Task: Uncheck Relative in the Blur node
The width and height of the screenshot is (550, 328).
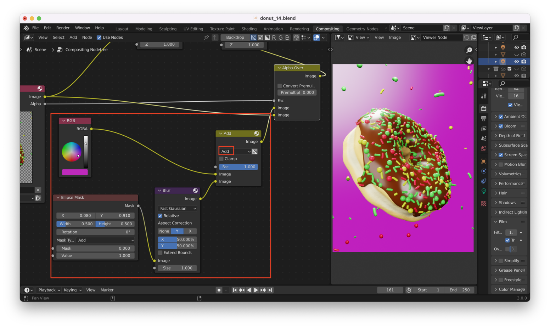Action: (x=160, y=216)
